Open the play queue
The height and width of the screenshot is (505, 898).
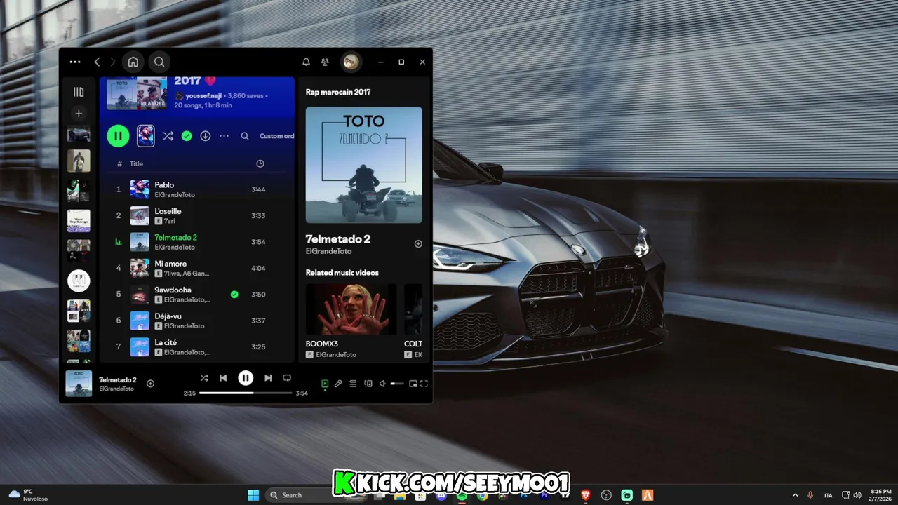point(353,384)
